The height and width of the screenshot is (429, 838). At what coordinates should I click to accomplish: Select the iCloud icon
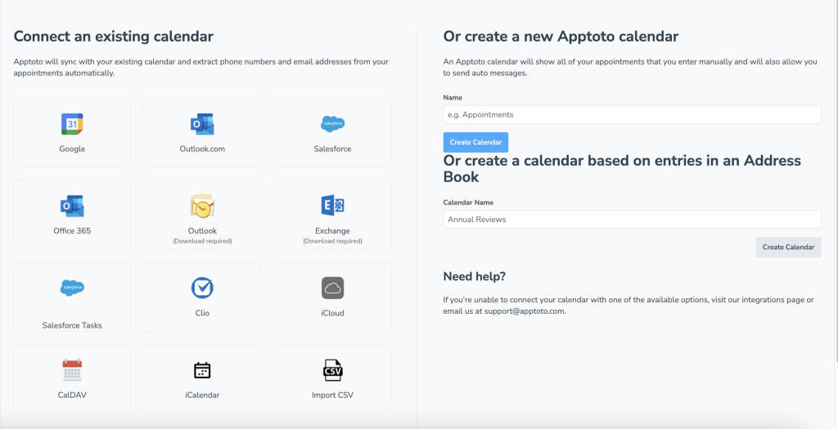332,288
